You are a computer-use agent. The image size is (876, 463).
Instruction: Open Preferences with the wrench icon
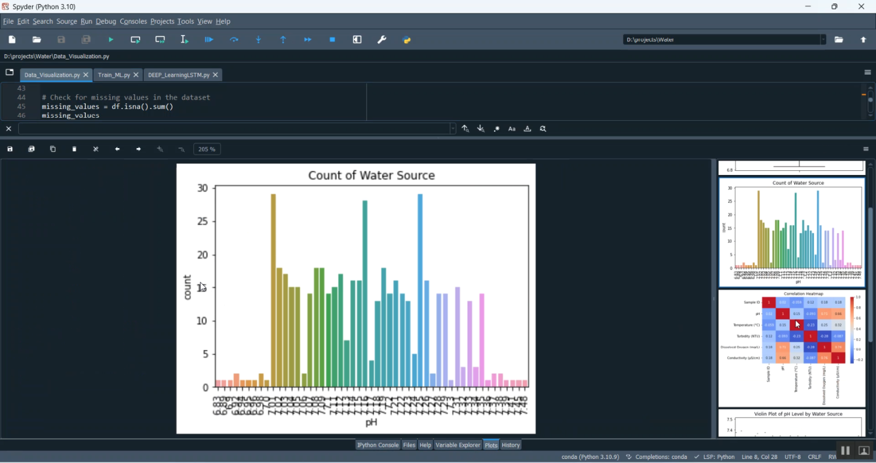click(x=382, y=40)
